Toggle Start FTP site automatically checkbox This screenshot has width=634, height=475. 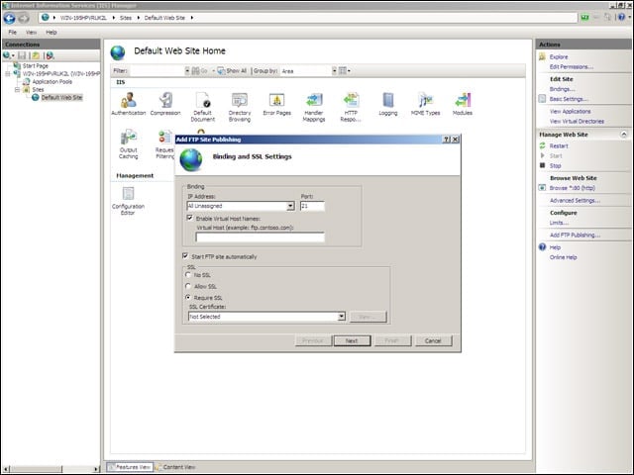pyautogui.click(x=185, y=256)
